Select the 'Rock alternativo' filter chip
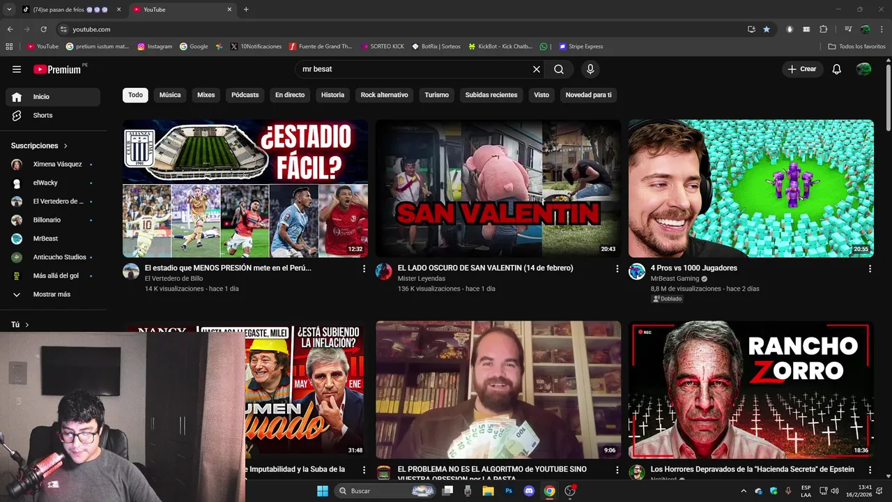Viewport: 892px width, 502px height. (x=384, y=95)
